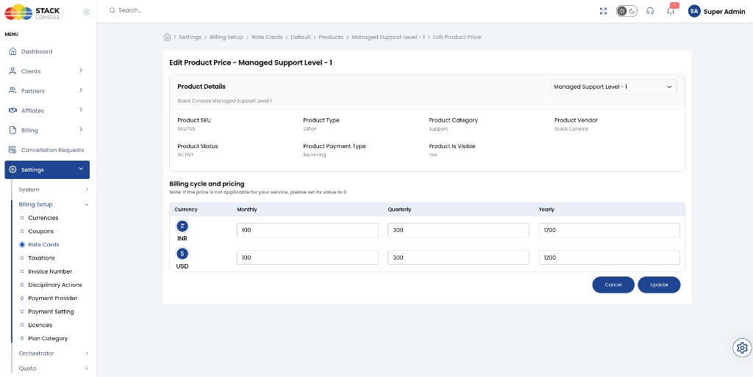Screen dimensions: 753x377
Task: Select Taxations in Billing Setup
Action: click(42, 258)
